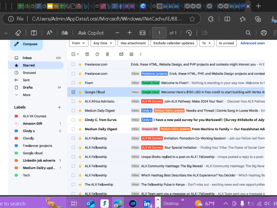Open the Sent folder

(x=26, y=80)
